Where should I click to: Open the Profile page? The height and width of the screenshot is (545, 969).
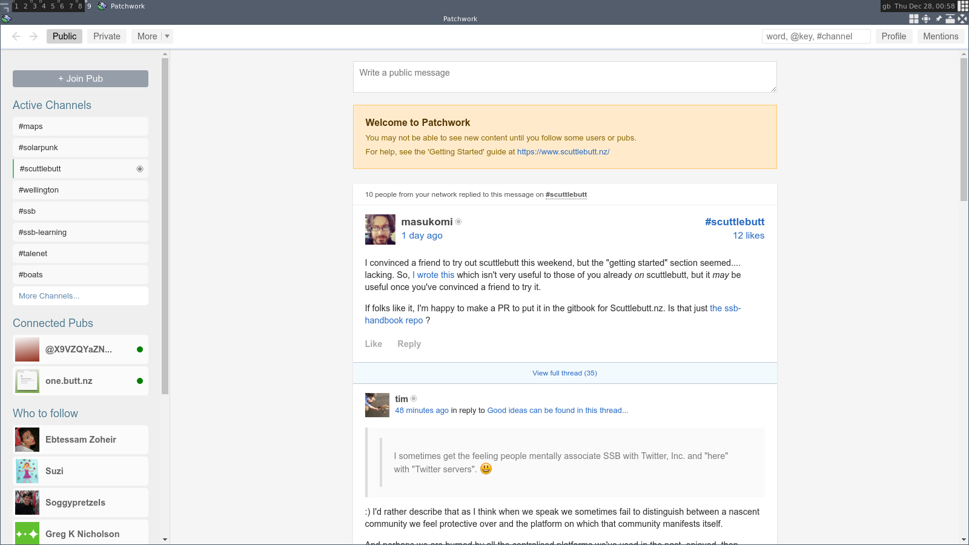(x=893, y=36)
